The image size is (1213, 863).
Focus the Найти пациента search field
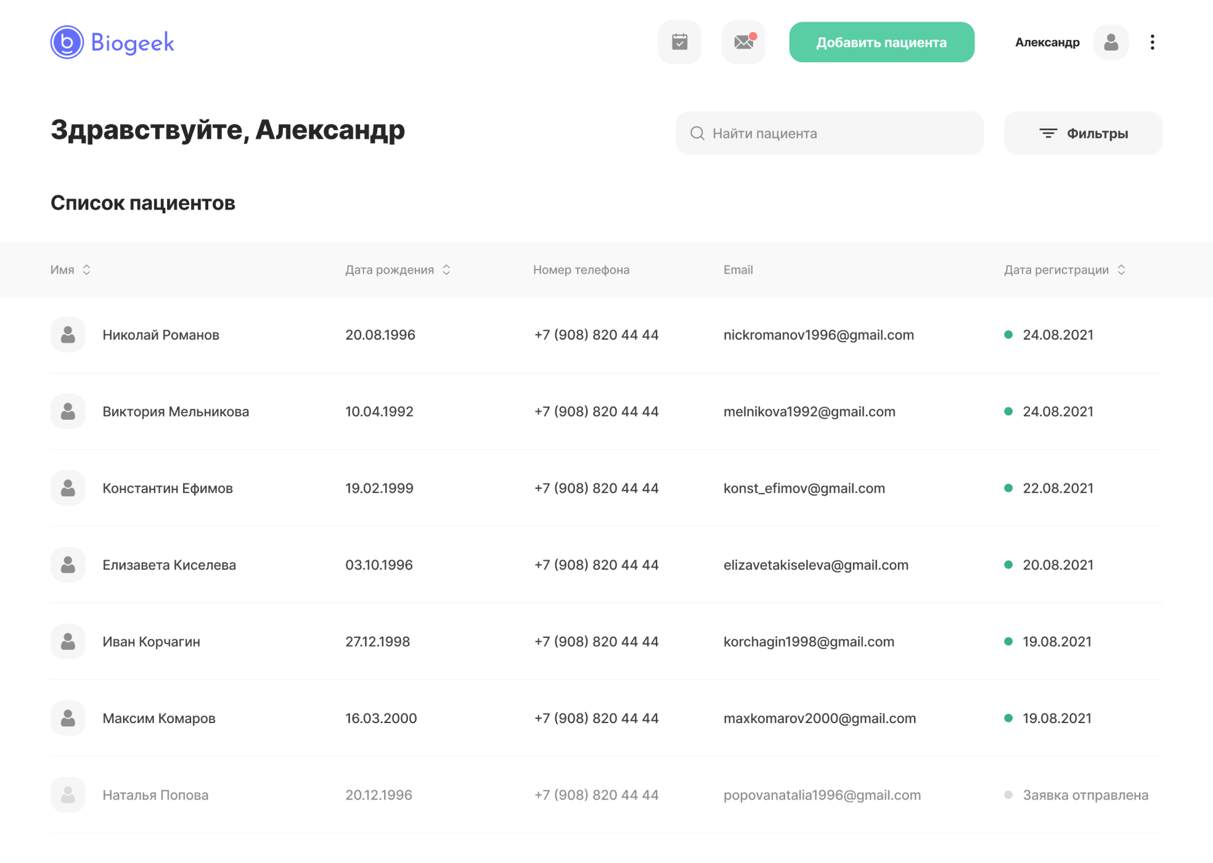[829, 133]
